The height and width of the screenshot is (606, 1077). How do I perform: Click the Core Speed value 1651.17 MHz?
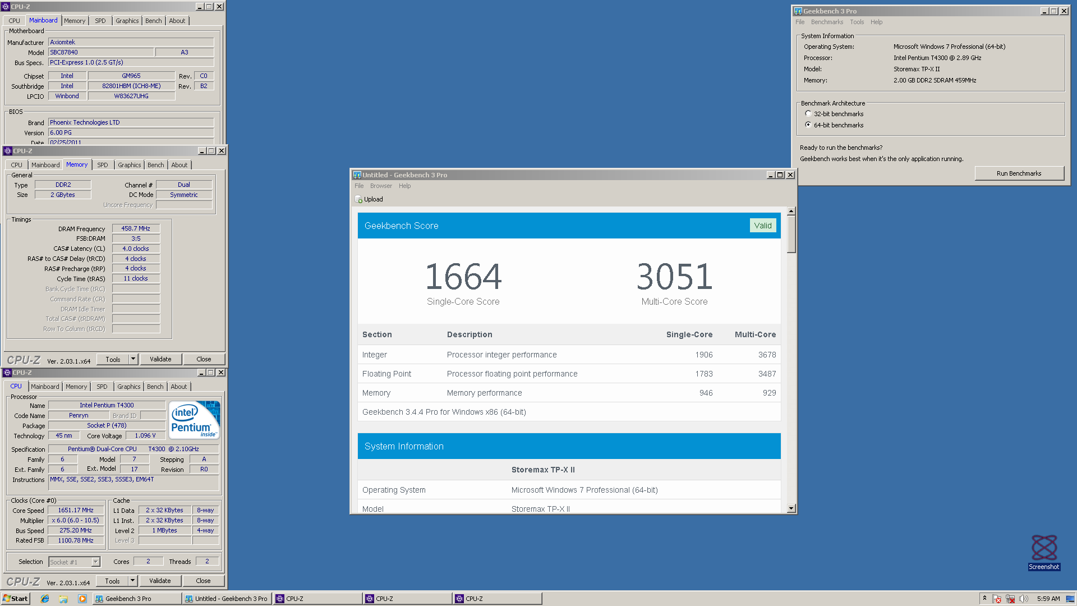click(x=76, y=510)
